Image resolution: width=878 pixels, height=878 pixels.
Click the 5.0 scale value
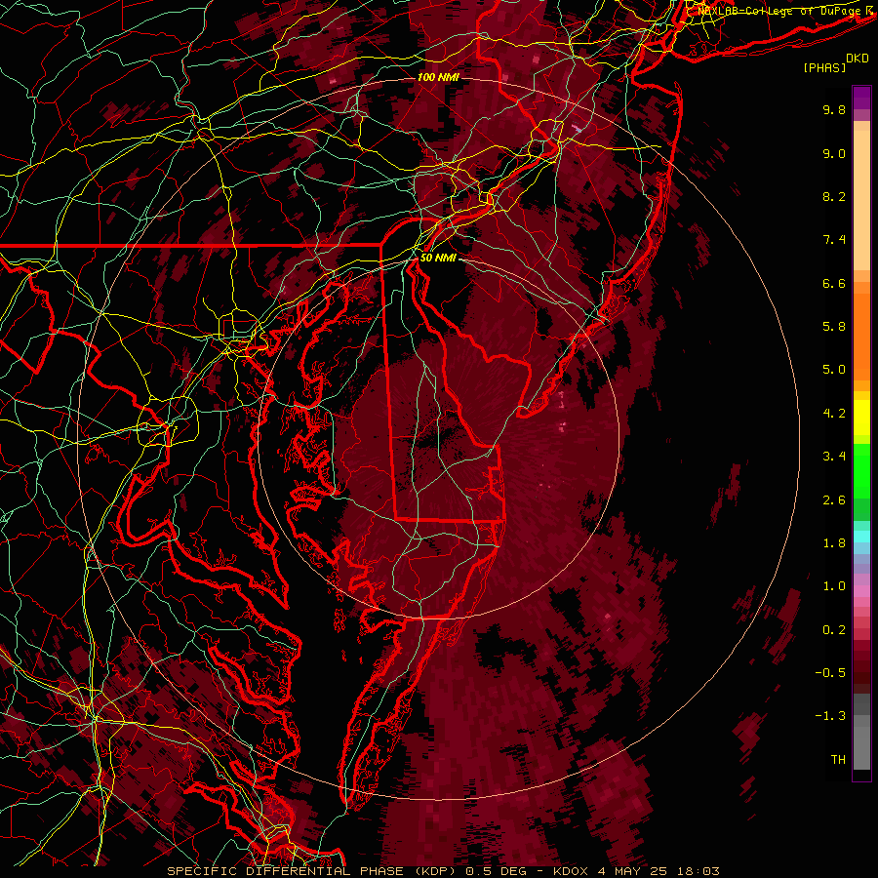point(834,370)
